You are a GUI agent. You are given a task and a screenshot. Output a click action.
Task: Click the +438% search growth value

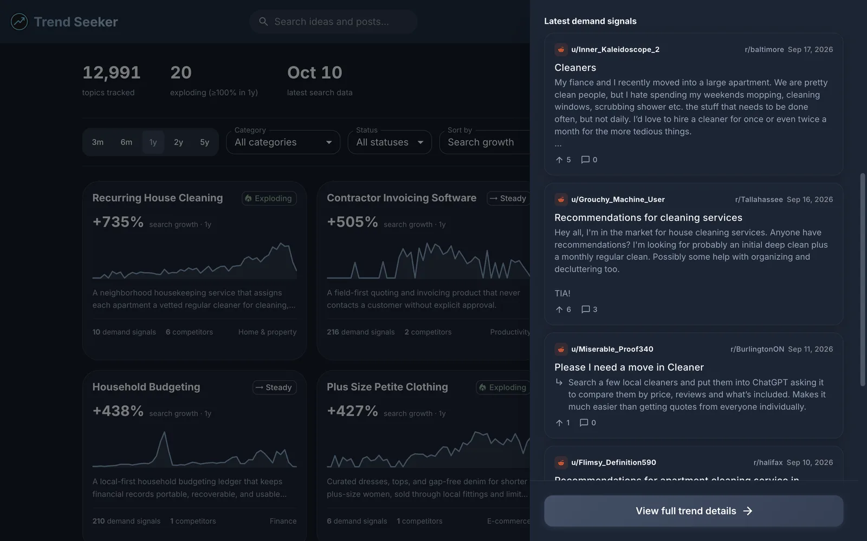click(118, 411)
